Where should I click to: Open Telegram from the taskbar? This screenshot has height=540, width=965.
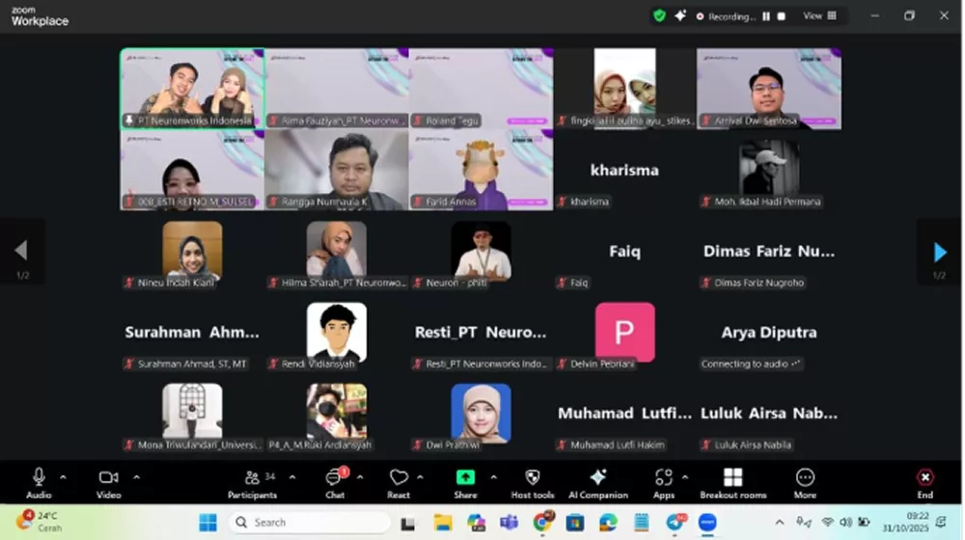(x=675, y=523)
